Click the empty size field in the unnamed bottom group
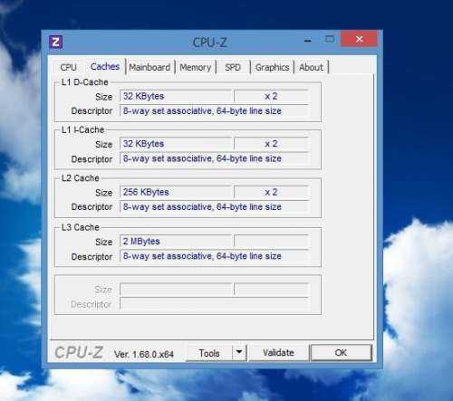The width and height of the screenshot is (453, 401). tap(176, 290)
